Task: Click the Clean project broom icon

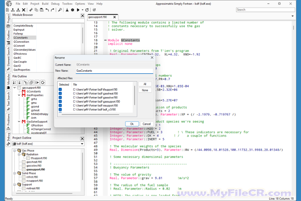Action: coord(67,10)
